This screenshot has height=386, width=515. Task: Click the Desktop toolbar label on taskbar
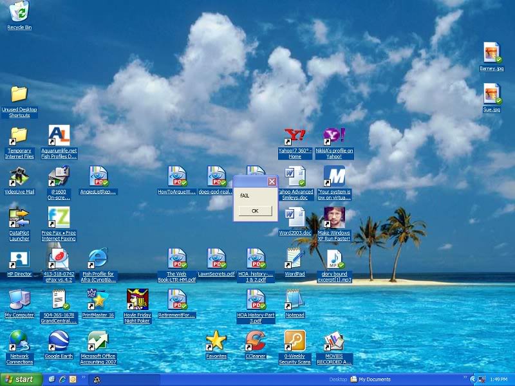(339, 380)
